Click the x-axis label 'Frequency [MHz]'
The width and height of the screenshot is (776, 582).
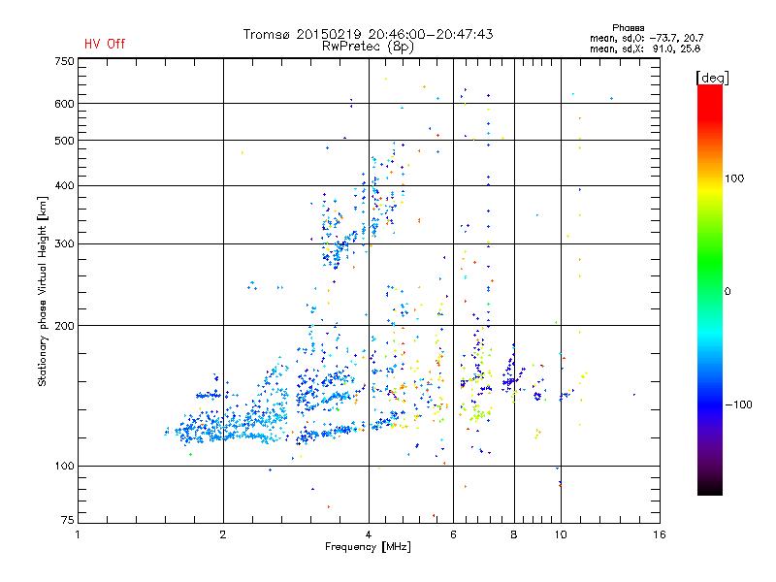click(x=368, y=547)
